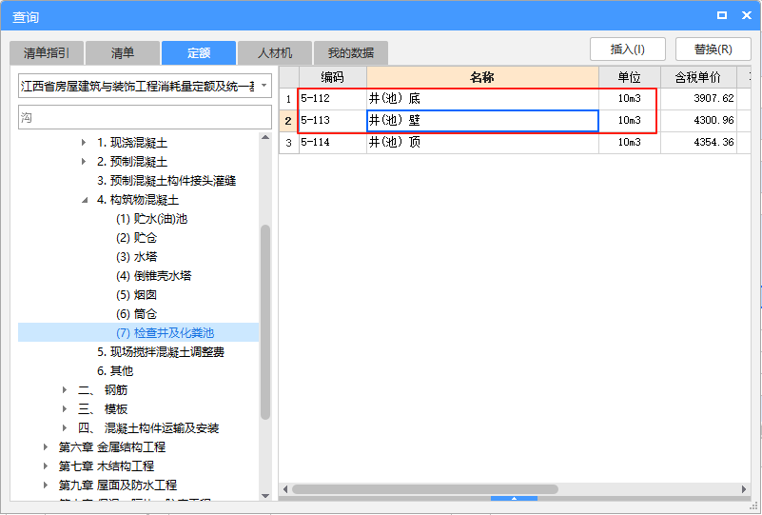Select (4) 倒锥壳水塔 tree item
Image resolution: width=762 pixels, height=515 pixels.
[153, 276]
